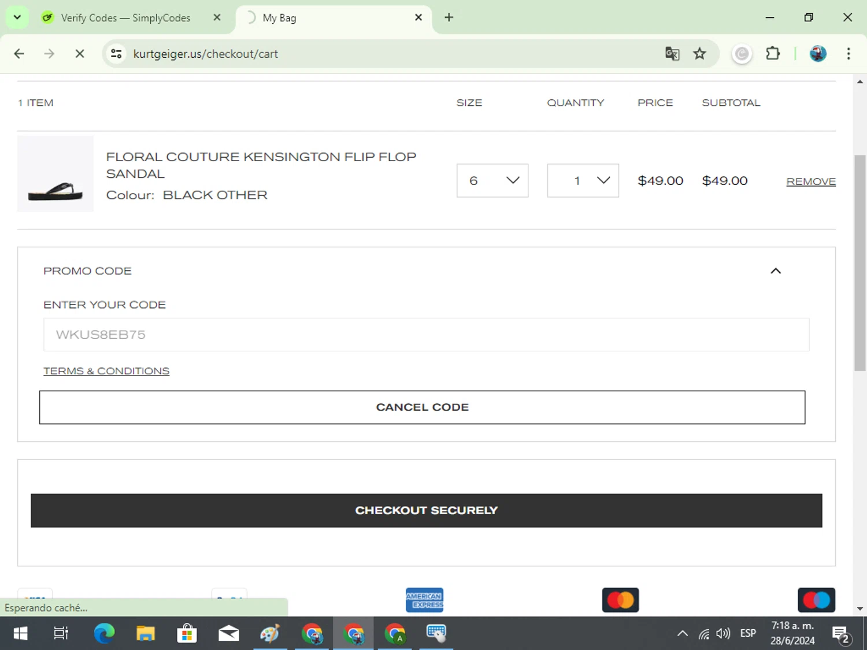Image resolution: width=867 pixels, height=650 pixels.
Task: Open a new browser tab
Action: 449,17
